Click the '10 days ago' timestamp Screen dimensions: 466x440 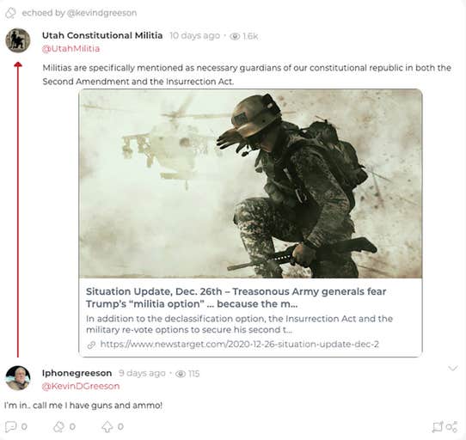click(194, 35)
